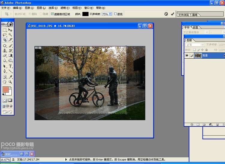This screenshot has width=225, height=164.
Task: Click the 16.67% zoom field
Action: pos(5,159)
